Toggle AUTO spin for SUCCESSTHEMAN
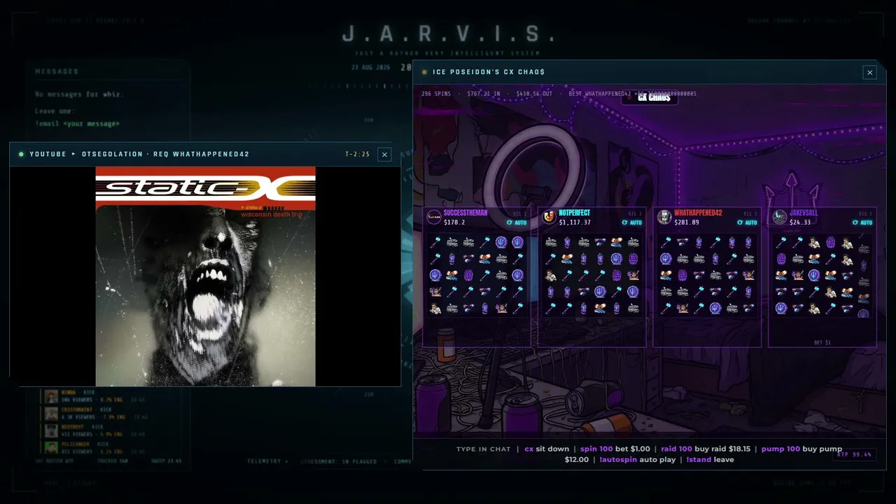Screen dimensions: 896x504 point(516,223)
